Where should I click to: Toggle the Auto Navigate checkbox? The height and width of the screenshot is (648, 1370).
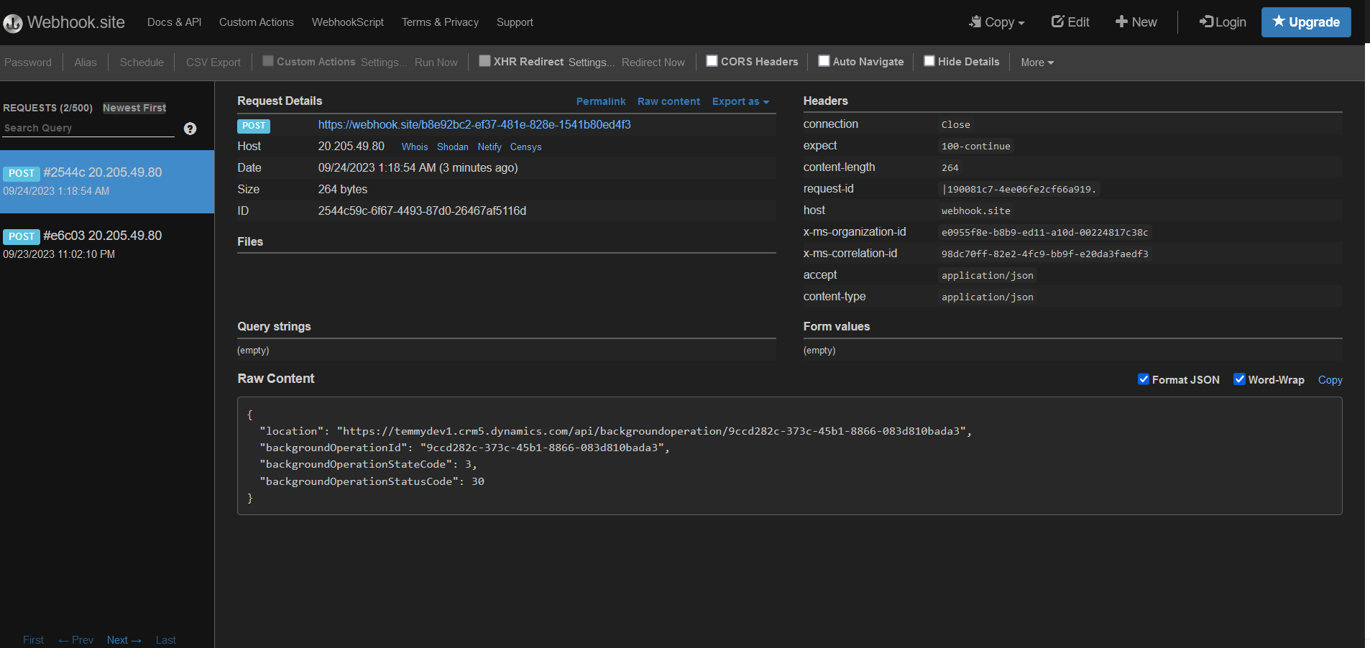click(824, 61)
